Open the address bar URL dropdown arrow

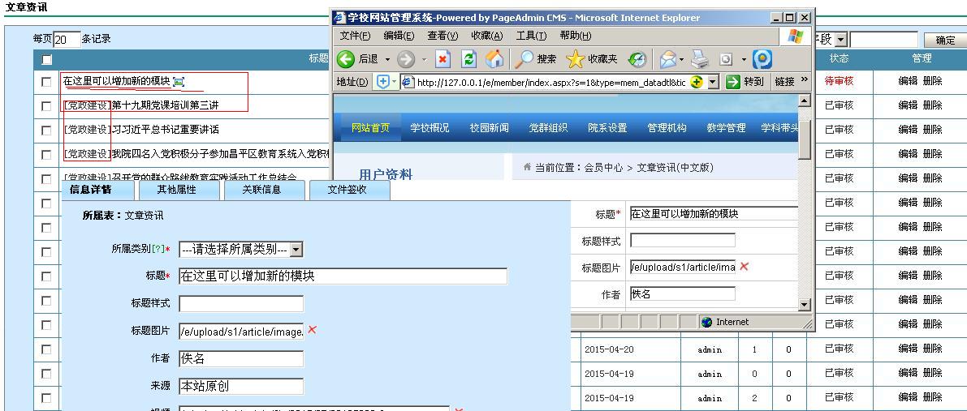pos(713,82)
